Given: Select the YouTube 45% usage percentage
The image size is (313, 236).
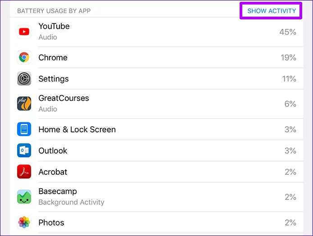Looking at the screenshot, I should point(287,32).
